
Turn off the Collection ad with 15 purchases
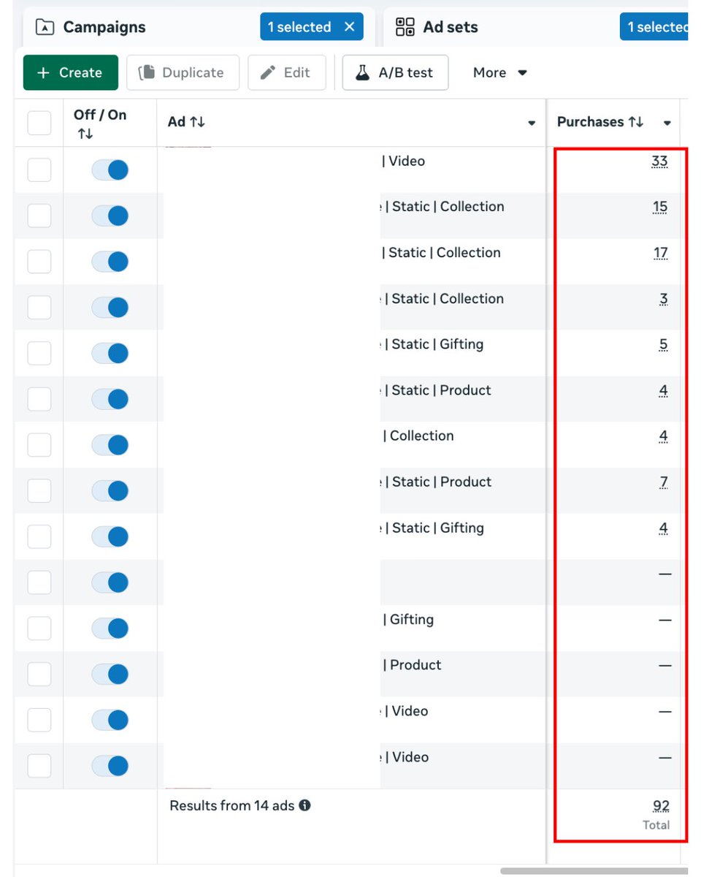click(110, 216)
